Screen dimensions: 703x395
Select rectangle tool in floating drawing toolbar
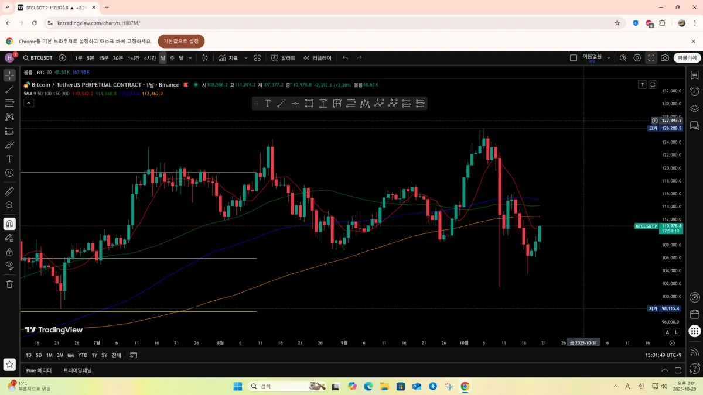[x=309, y=104]
